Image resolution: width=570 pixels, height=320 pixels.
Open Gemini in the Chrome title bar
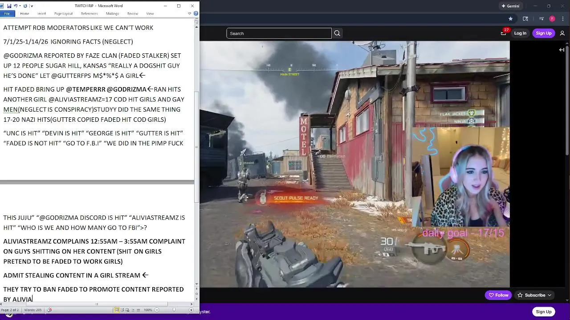510,6
